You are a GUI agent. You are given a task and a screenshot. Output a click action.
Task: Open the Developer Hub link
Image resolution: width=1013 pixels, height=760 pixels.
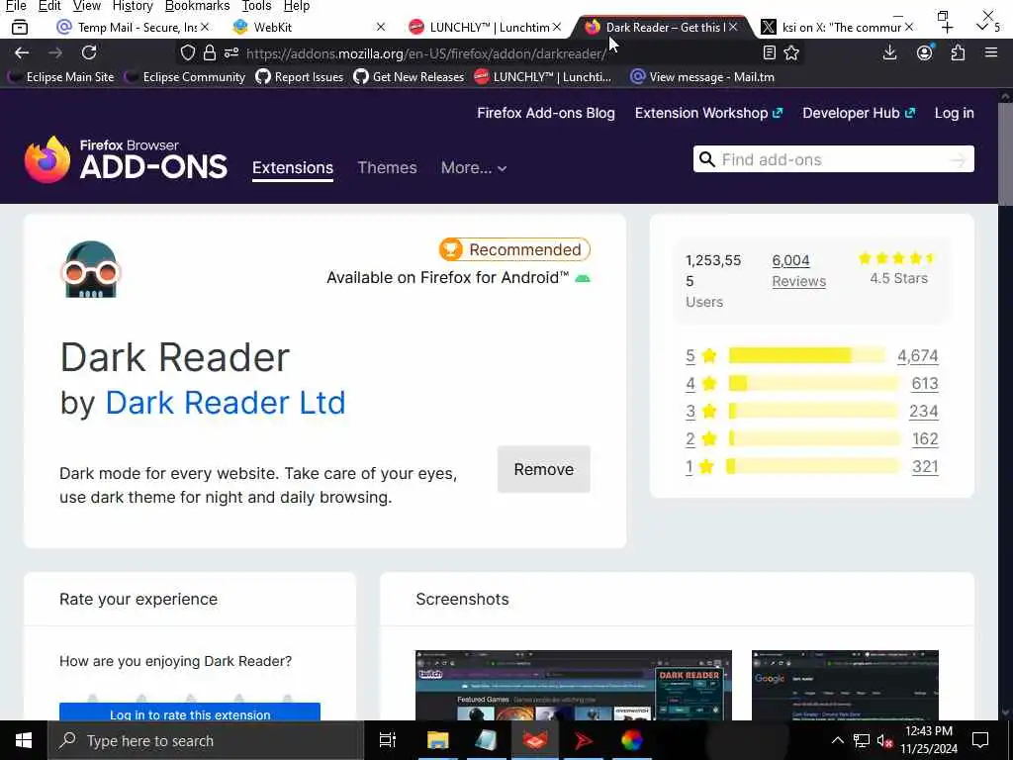pyautogui.click(x=859, y=113)
